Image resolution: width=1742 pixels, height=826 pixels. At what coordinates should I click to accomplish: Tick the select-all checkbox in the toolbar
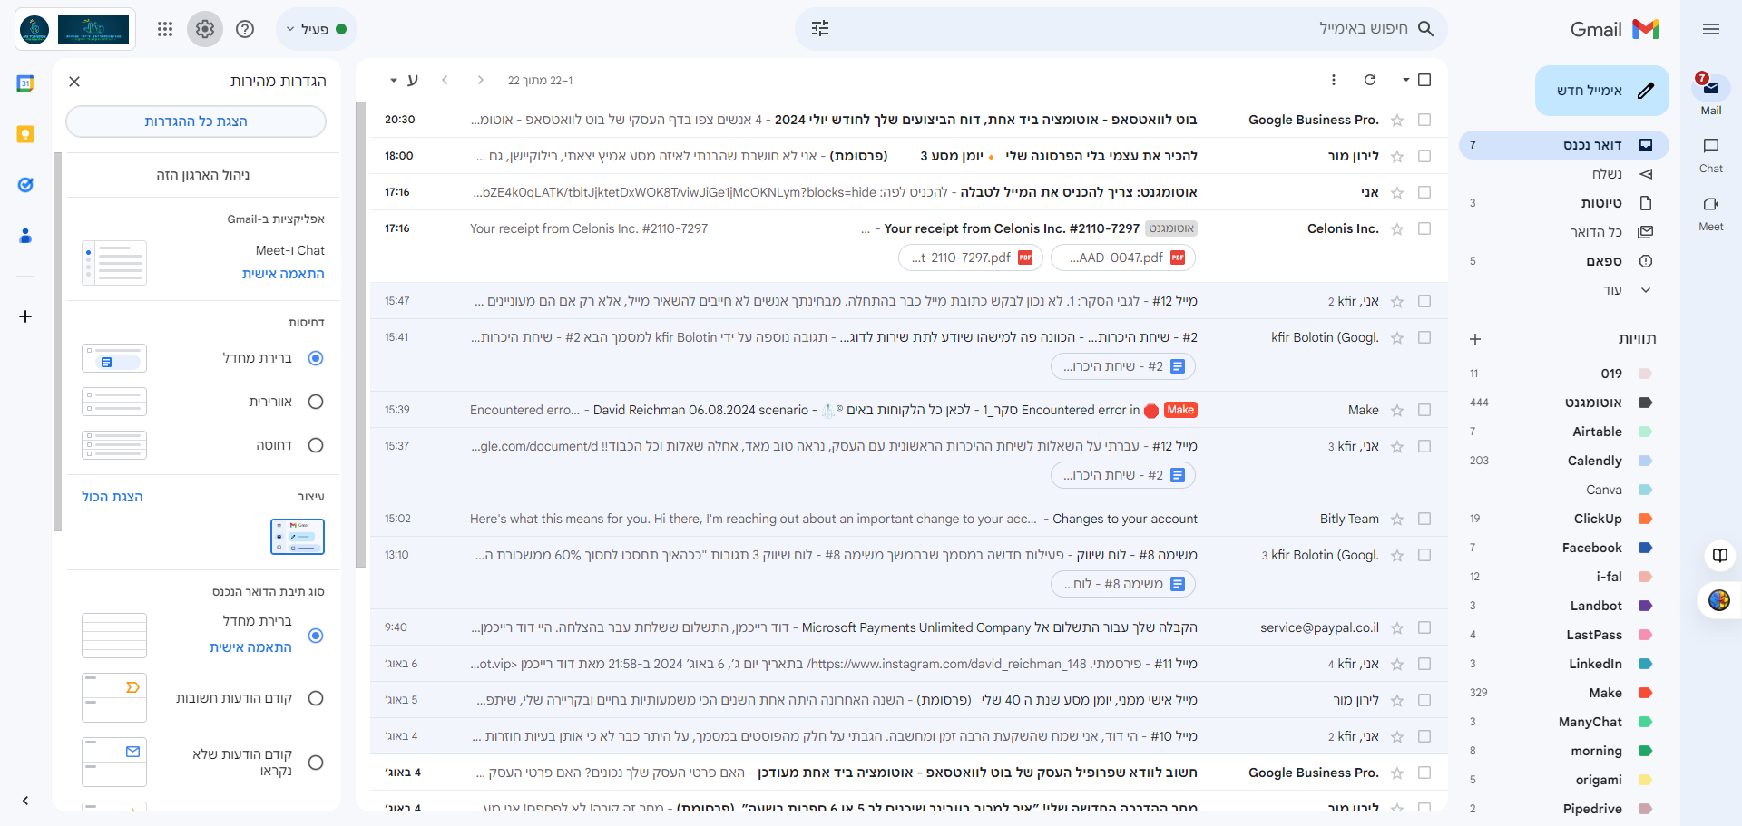pos(1424,80)
